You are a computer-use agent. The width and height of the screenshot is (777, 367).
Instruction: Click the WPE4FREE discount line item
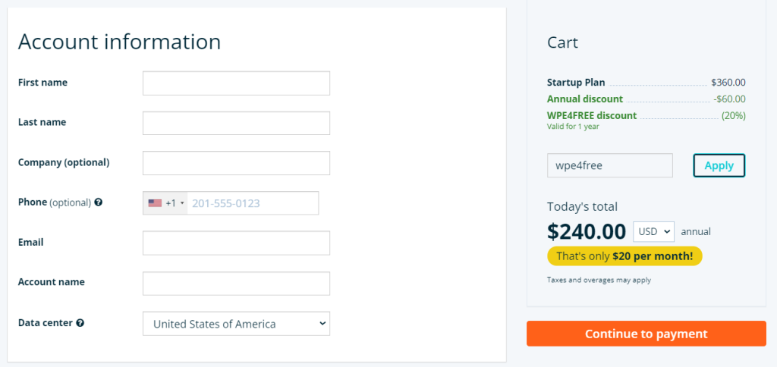pos(646,115)
